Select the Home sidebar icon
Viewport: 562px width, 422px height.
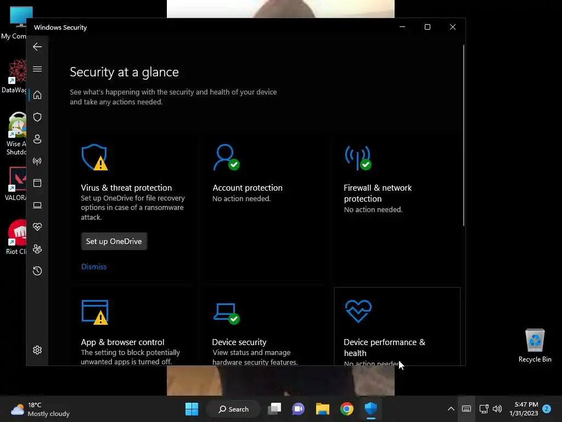[37, 95]
